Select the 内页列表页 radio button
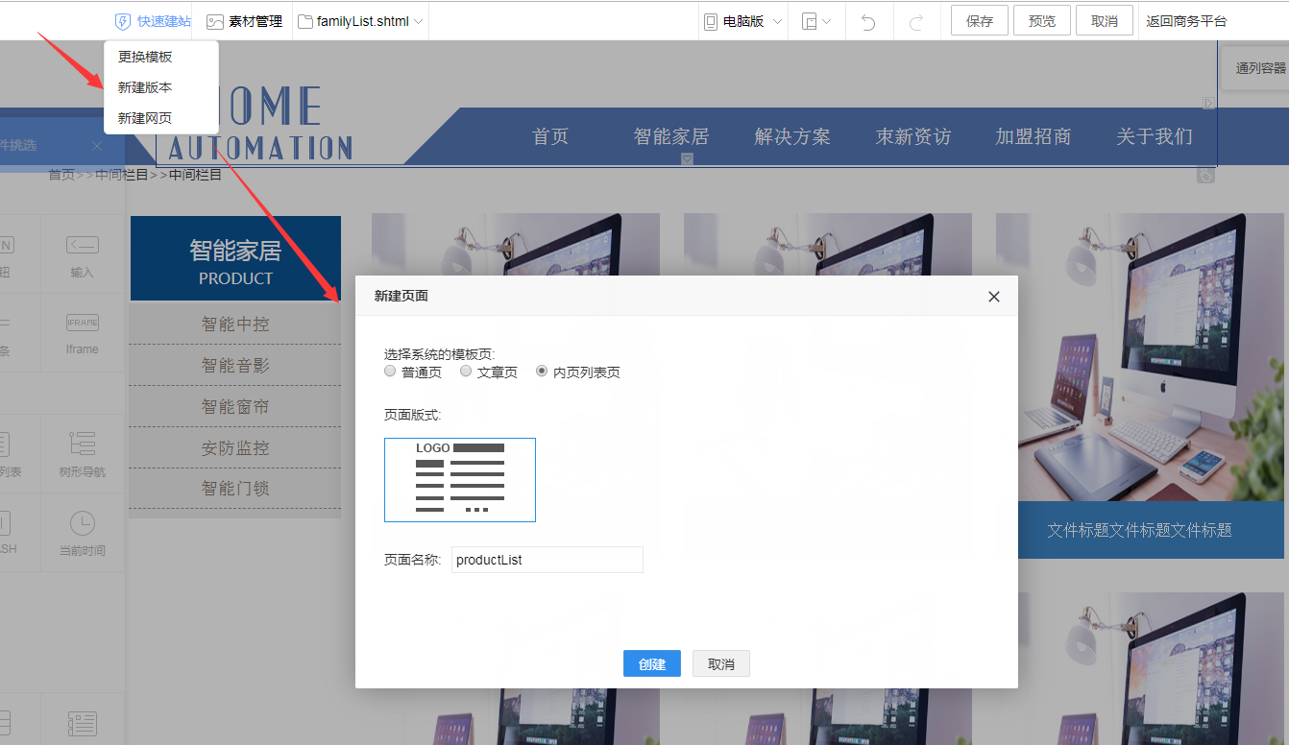 [542, 372]
